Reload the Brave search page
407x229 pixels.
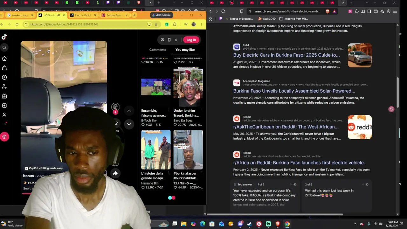(223, 11)
